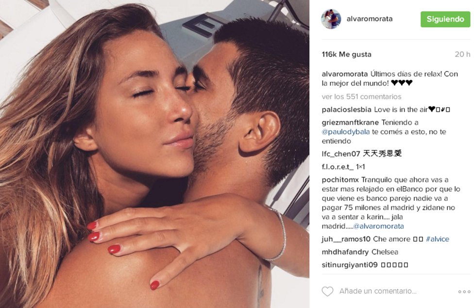This screenshot has width=474, height=308.
Task: Open the sitinurgiyanti09 commenter profile
Action: click(x=350, y=265)
